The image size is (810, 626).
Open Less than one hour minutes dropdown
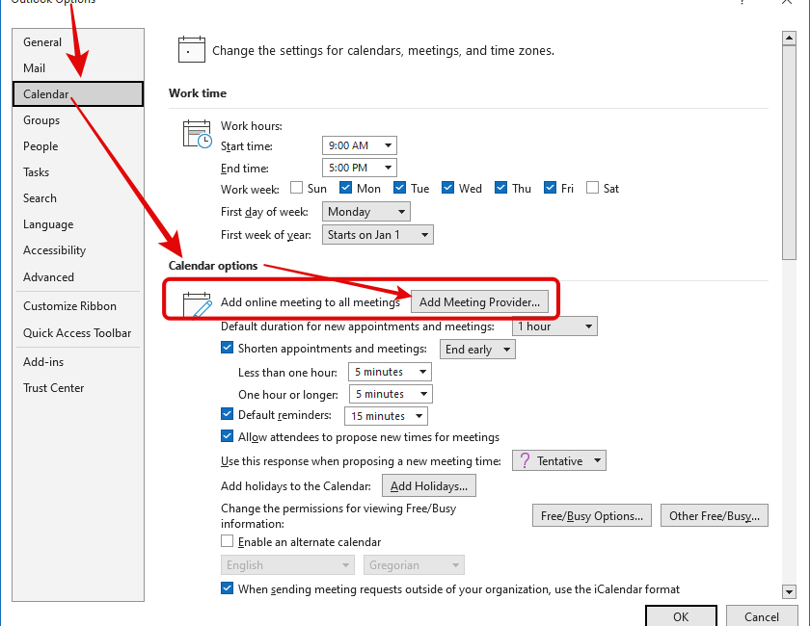click(x=390, y=372)
